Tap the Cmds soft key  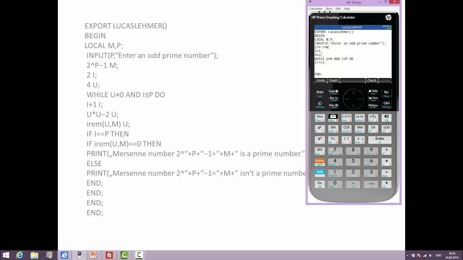(320, 81)
